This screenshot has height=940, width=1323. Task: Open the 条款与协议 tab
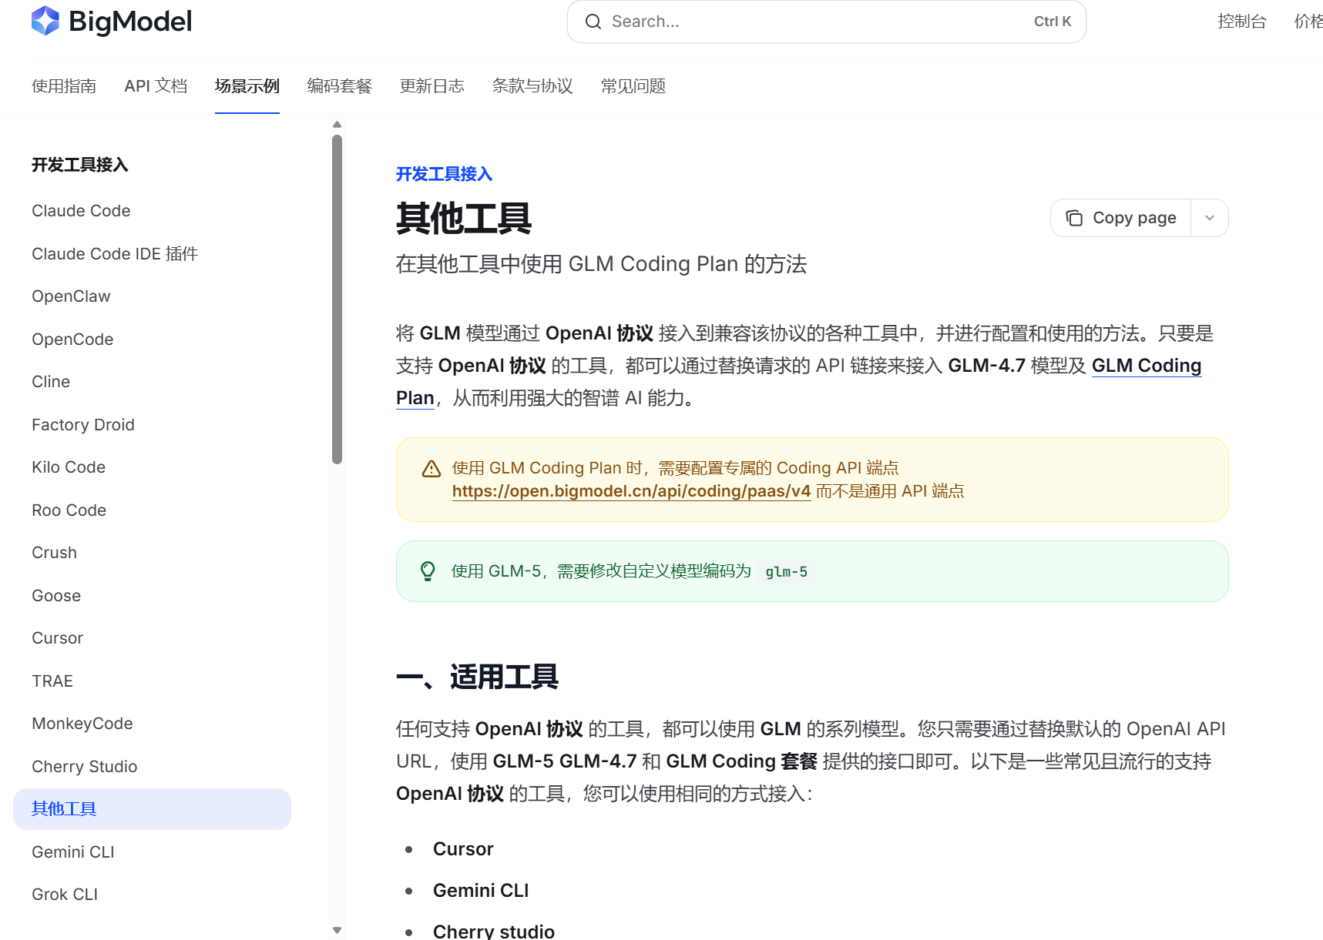click(x=532, y=86)
